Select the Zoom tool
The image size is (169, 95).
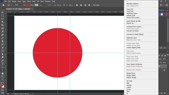click(x=2, y=77)
